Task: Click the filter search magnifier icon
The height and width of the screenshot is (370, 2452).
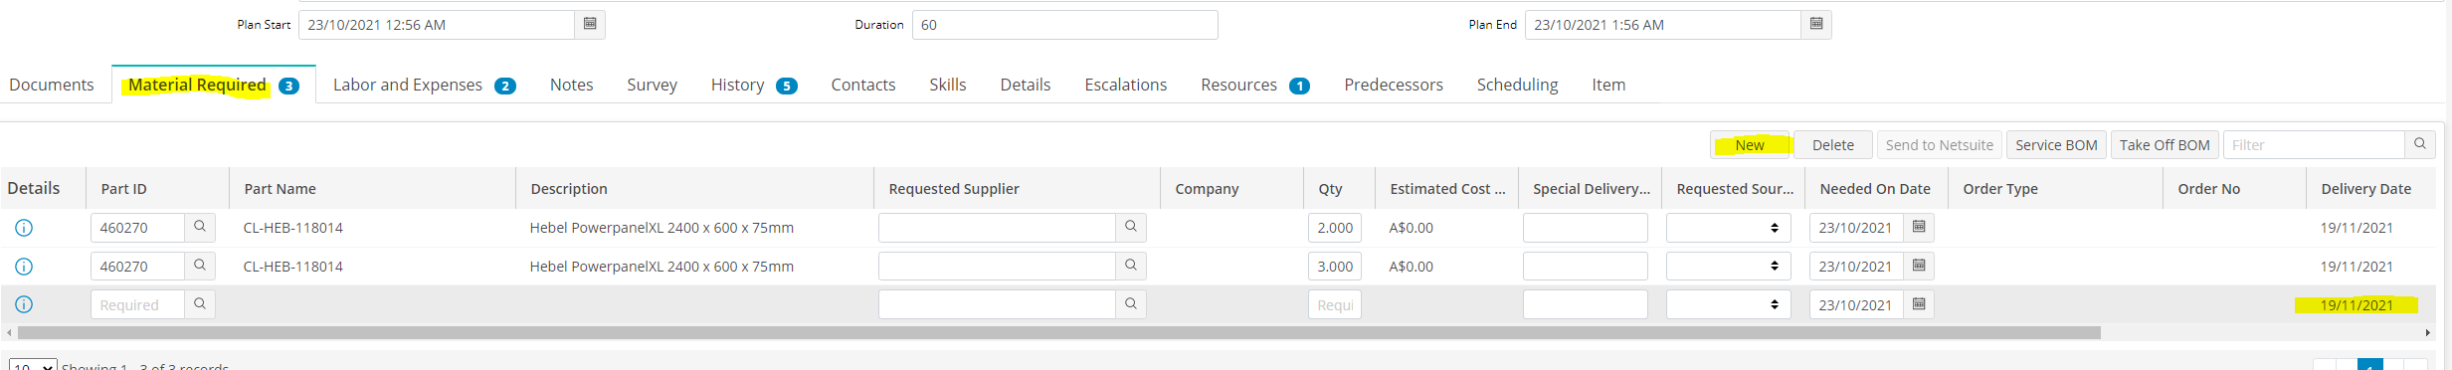Action: click(x=2420, y=144)
